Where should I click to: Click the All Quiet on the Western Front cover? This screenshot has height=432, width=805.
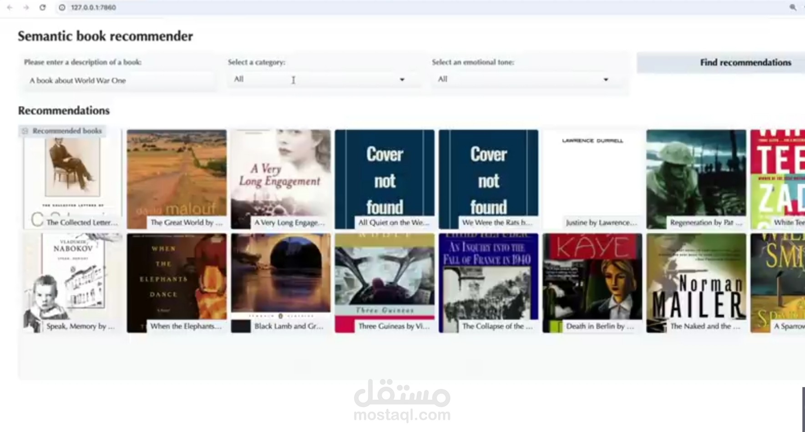pos(385,177)
